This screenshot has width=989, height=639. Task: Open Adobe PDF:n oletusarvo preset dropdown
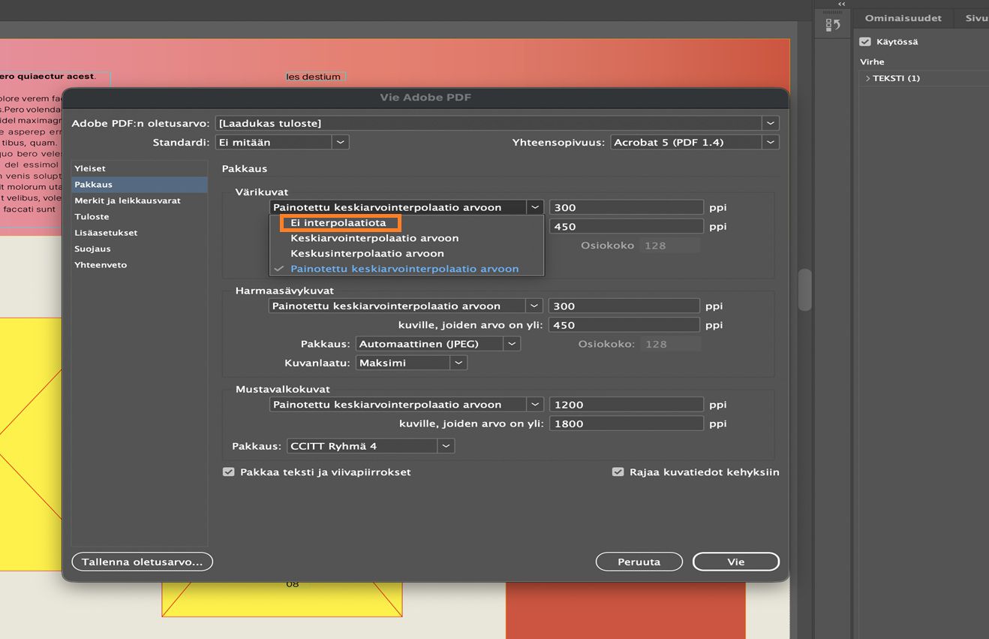click(x=497, y=123)
